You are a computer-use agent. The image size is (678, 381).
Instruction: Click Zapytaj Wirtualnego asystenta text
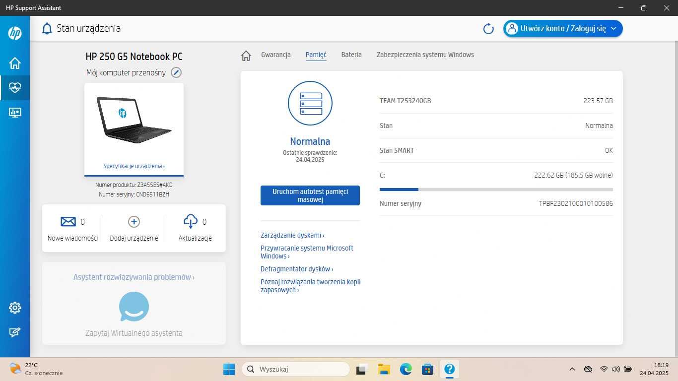tap(134, 333)
